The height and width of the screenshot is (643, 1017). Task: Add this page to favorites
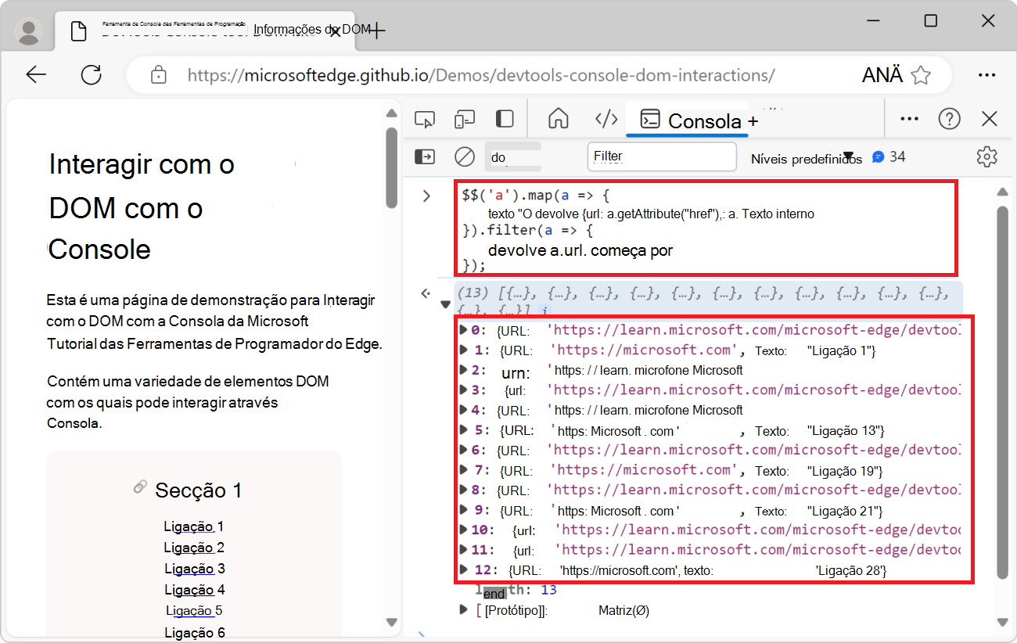coord(922,75)
